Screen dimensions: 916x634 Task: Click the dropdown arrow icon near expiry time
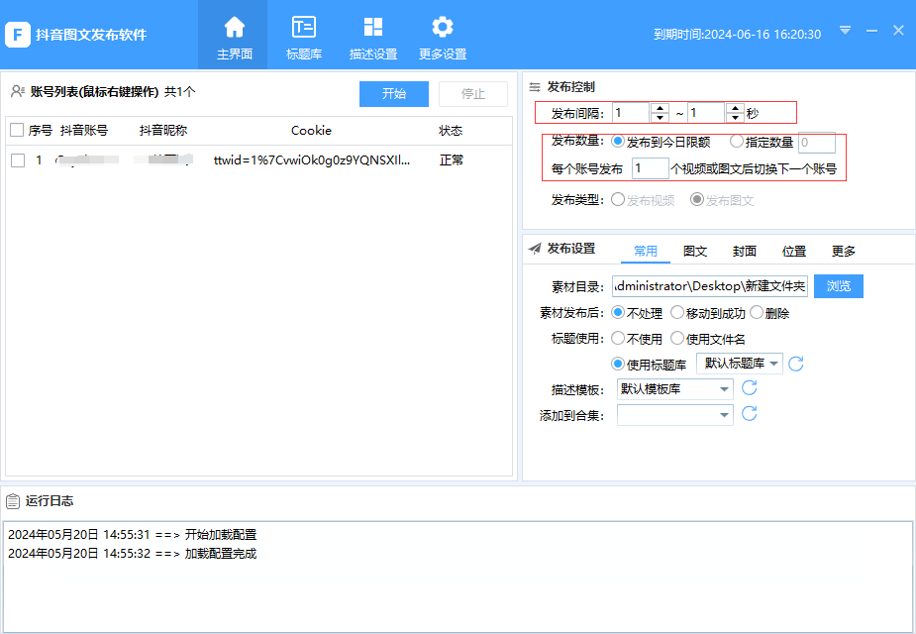click(845, 31)
